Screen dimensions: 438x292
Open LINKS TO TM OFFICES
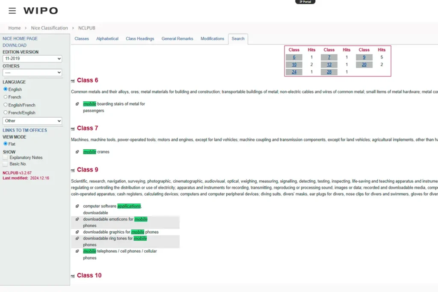(x=25, y=130)
